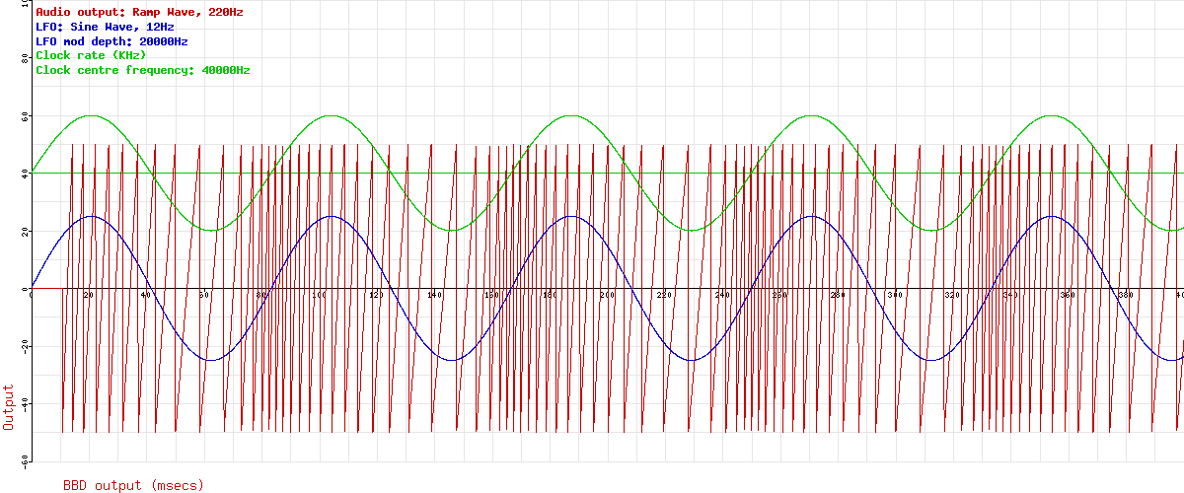1184x493 pixels.
Task: Click the x-axis tick label 240
Action: coord(722,295)
